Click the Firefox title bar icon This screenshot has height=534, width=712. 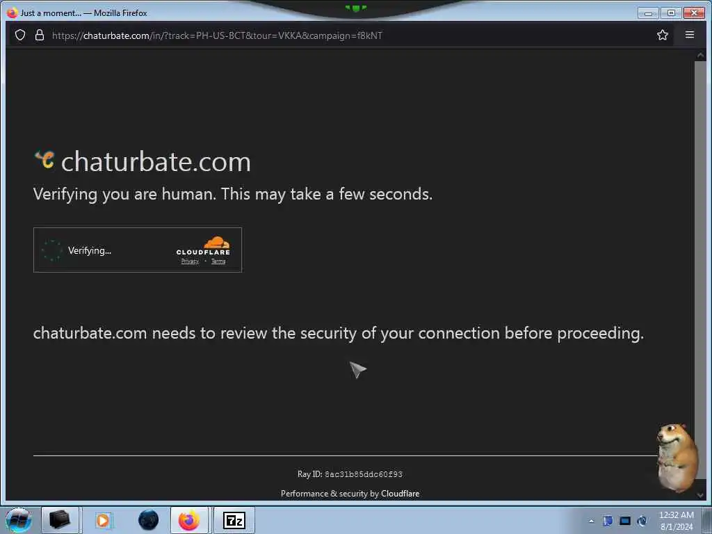[x=13, y=13]
